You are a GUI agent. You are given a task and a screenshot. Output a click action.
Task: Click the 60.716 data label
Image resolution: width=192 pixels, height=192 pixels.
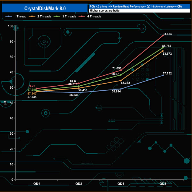tap(73, 84)
